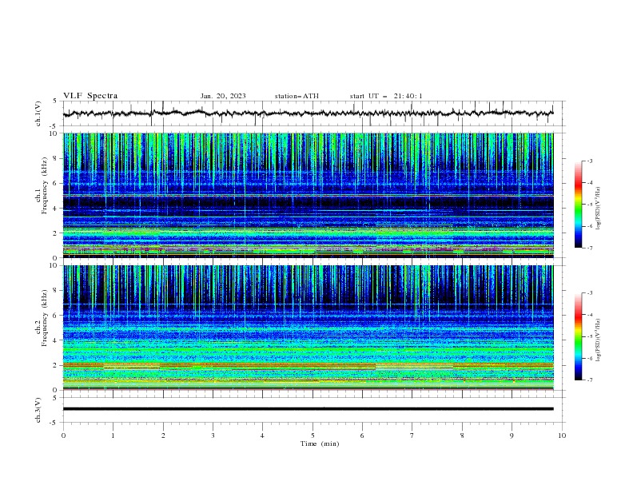Click the "ch.1(V)" waveform axis label
Viewport: 633px width, 489px height.
[38, 113]
